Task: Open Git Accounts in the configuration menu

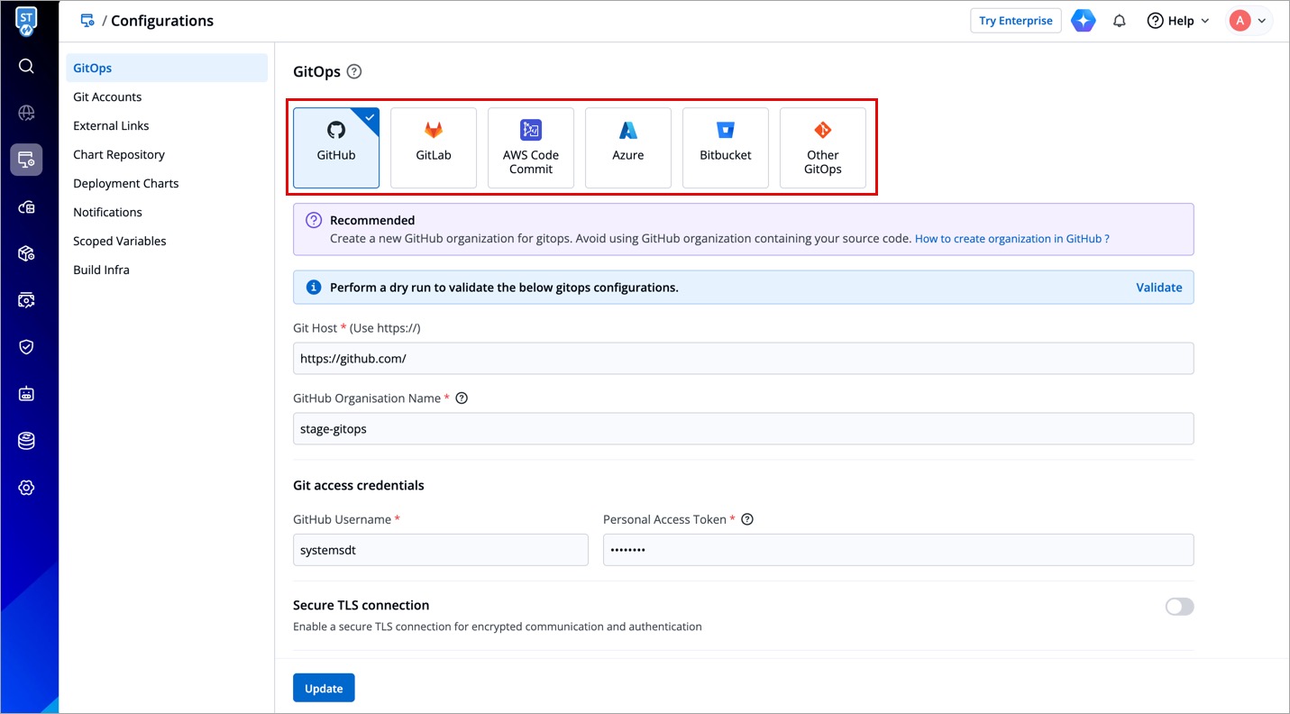Action: (107, 96)
